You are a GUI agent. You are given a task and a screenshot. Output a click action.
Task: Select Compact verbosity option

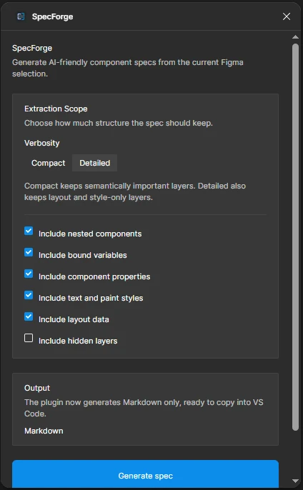tap(48, 163)
